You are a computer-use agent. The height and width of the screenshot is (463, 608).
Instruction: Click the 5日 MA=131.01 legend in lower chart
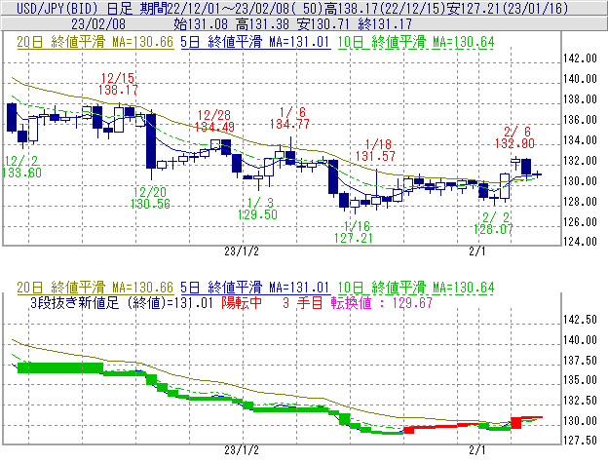click(255, 288)
